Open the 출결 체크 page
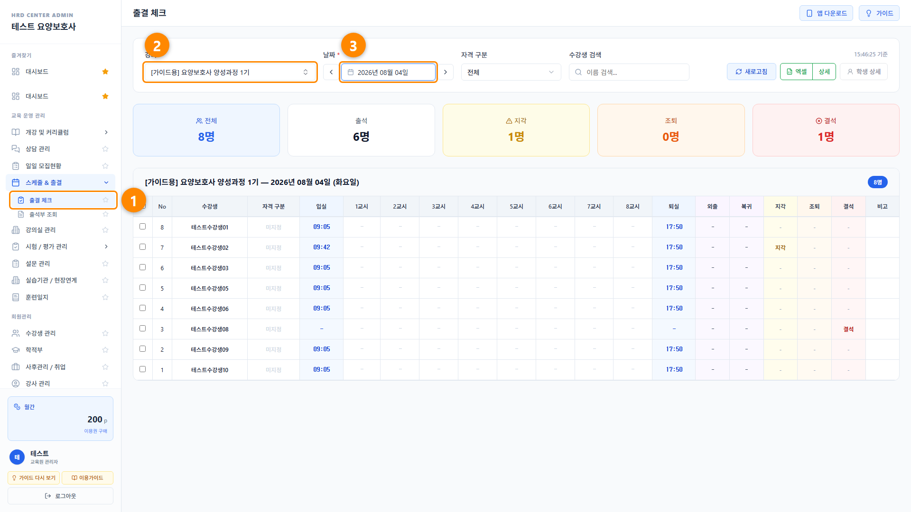Image resolution: width=911 pixels, height=512 pixels. point(63,200)
